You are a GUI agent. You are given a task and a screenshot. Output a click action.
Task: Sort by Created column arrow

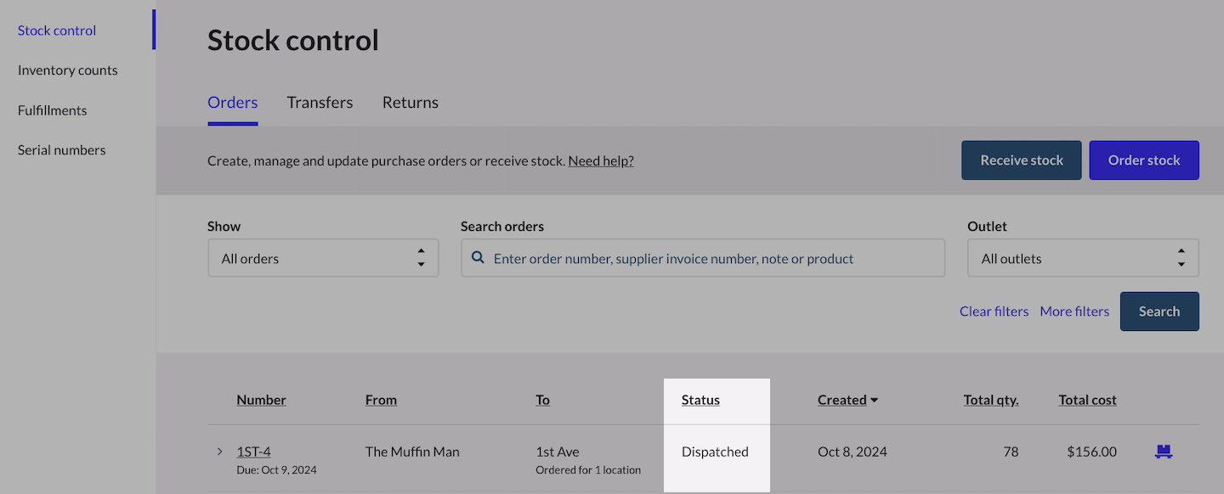point(874,400)
